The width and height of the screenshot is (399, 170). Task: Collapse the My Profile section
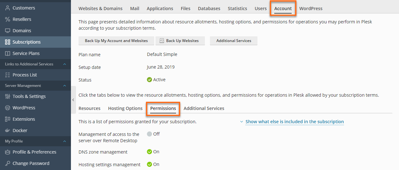[65, 141]
